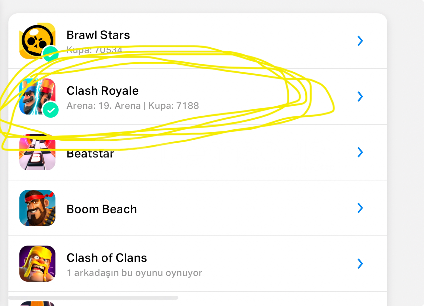Viewport: 424px width, 306px height.
Task: Tap the Boom Beach app icon
Action: 37,208
